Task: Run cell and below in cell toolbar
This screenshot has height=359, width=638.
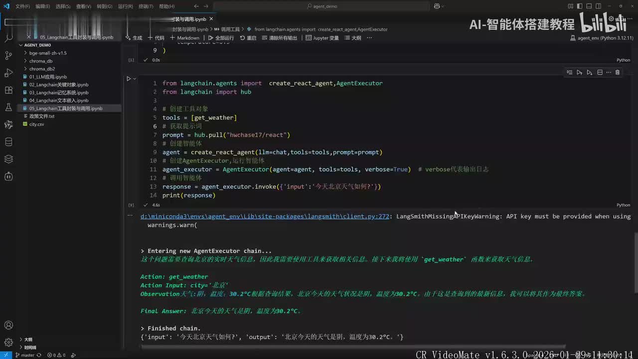Action: click(589, 72)
